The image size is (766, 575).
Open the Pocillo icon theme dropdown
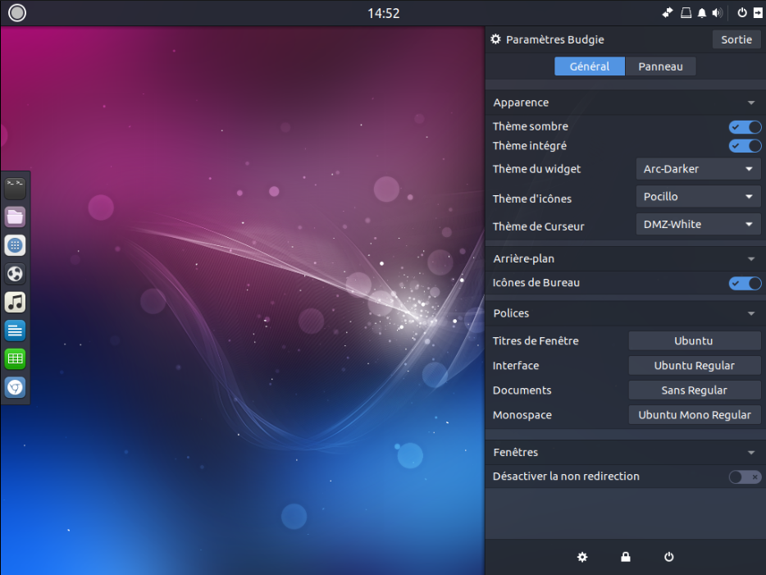click(x=698, y=197)
